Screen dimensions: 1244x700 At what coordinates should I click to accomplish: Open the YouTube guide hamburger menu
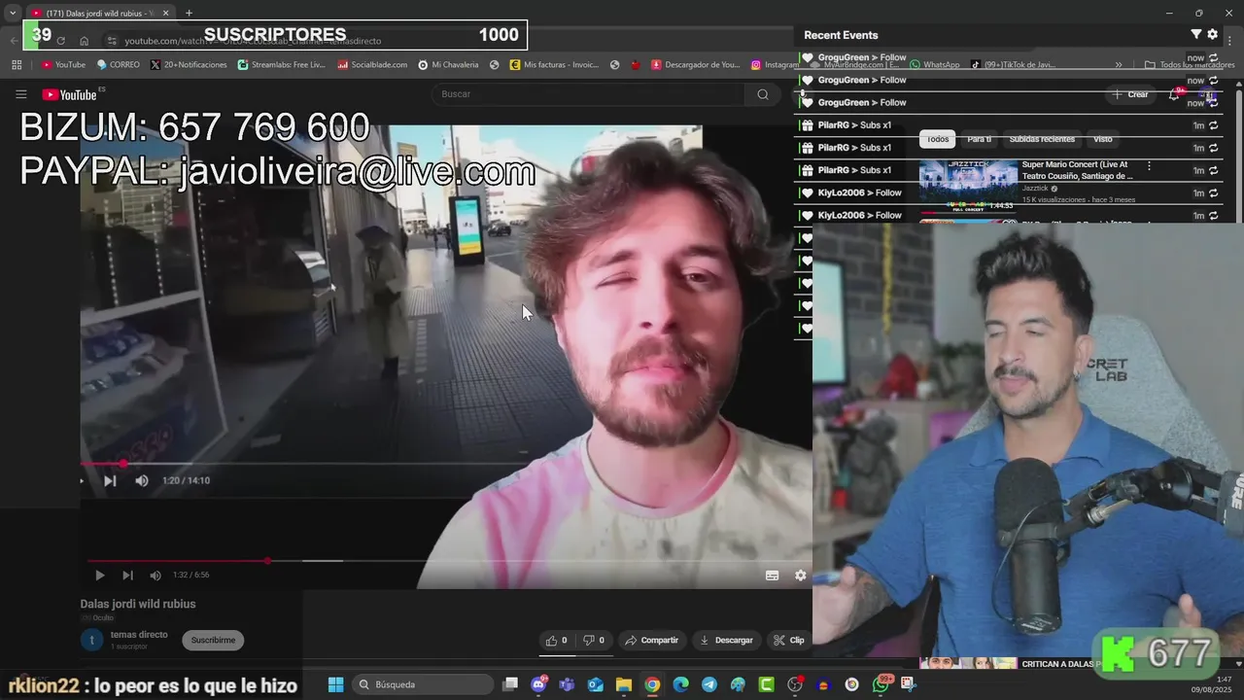click(x=20, y=94)
